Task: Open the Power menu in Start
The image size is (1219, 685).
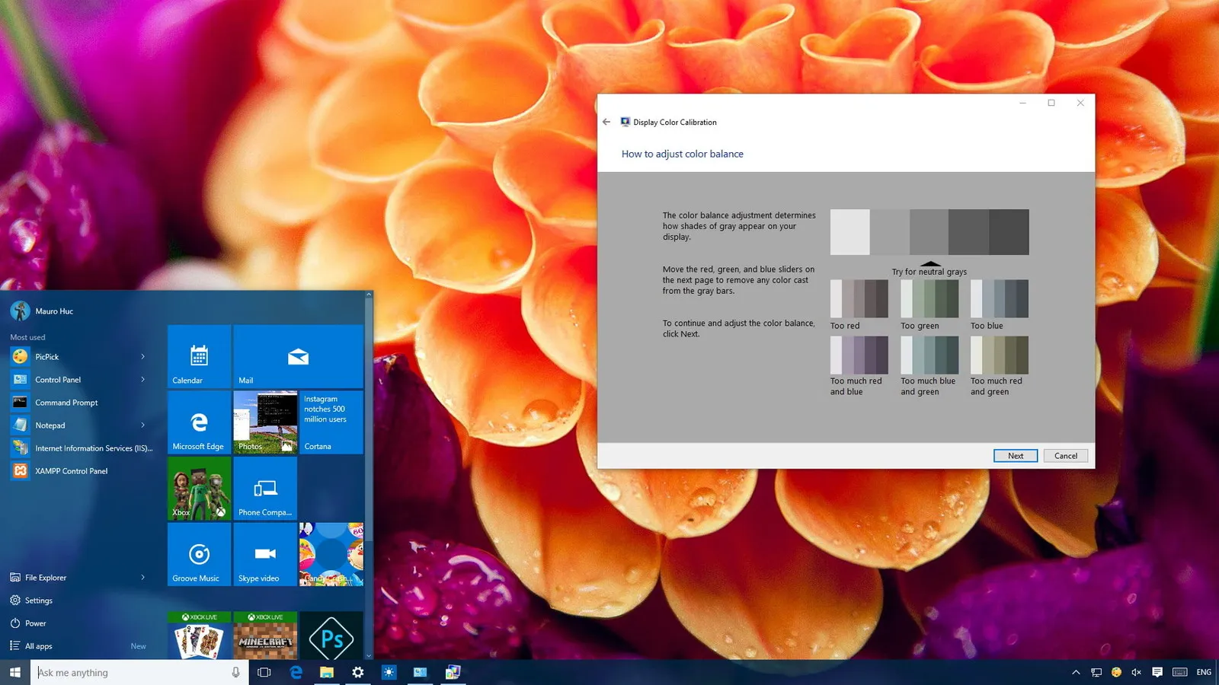Action: (36, 623)
